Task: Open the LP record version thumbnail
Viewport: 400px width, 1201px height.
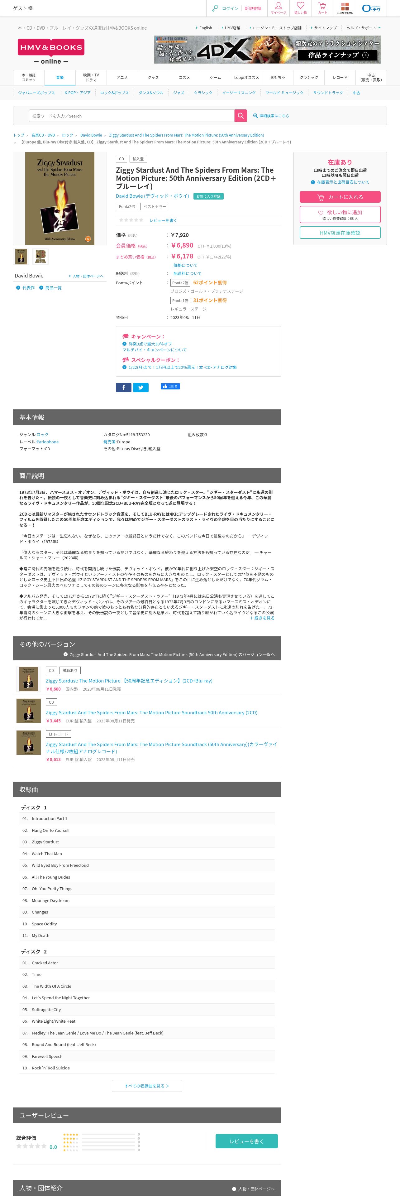Action: tap(28, 742)
